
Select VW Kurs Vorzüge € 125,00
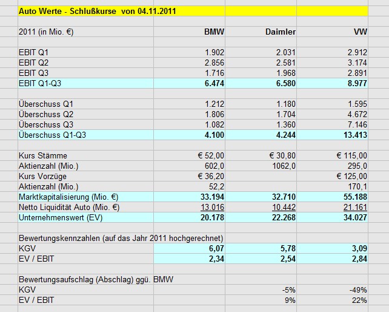pos(352,176)
